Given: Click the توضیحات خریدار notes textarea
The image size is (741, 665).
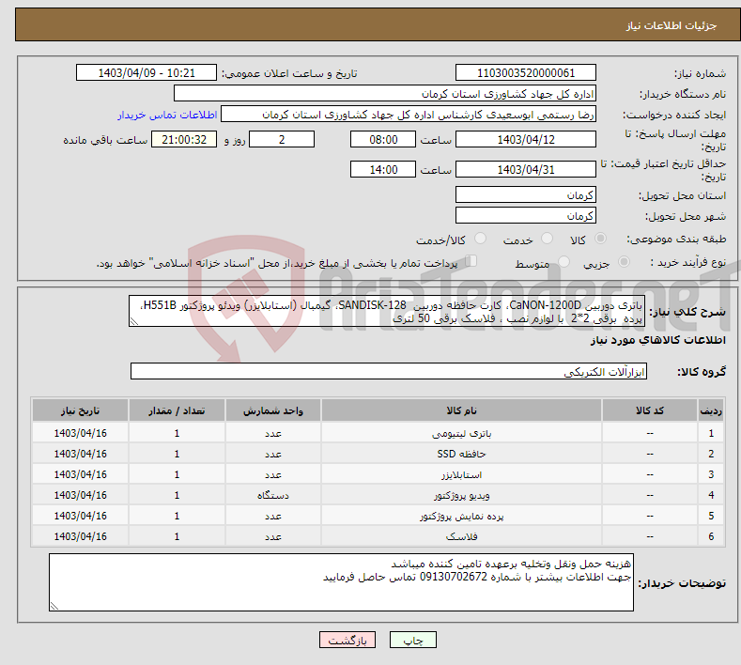Looking at the screenshot, I should (341, 582).
